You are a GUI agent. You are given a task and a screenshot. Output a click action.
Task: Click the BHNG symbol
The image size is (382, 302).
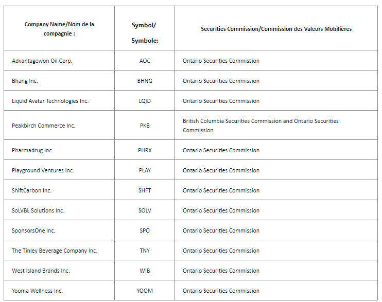145,81
